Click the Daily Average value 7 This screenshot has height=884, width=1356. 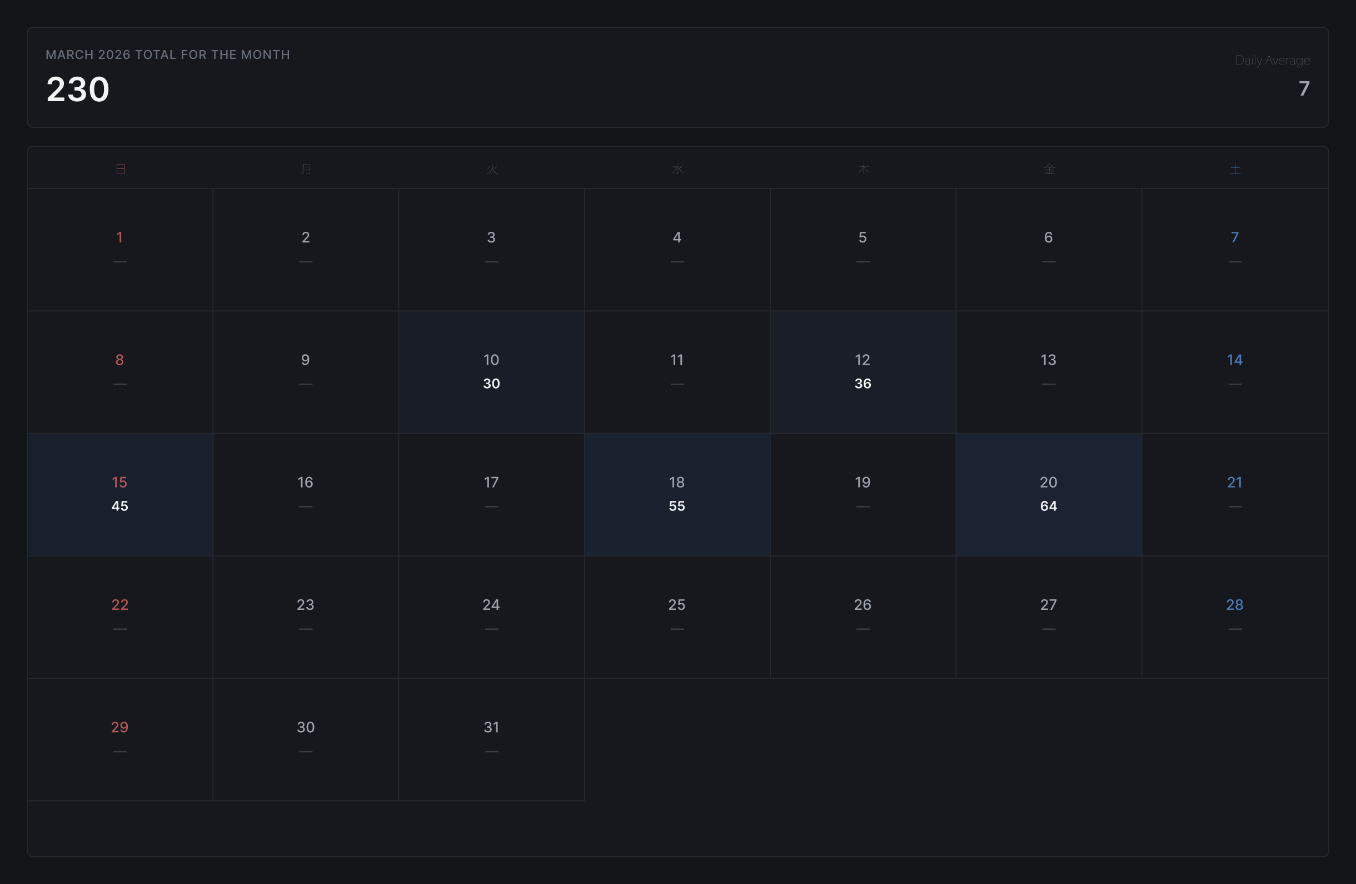click(x=1304, y=88)
